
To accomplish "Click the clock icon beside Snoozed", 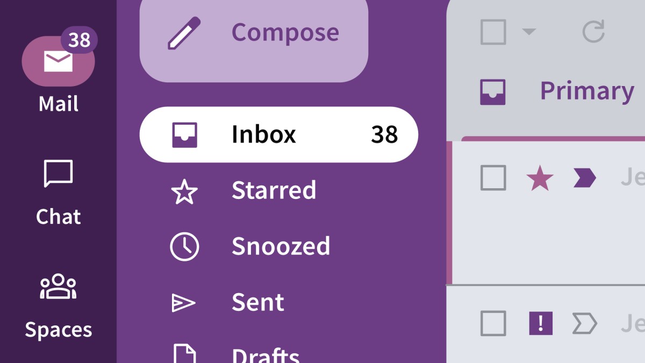I will [x=184, y=246].
